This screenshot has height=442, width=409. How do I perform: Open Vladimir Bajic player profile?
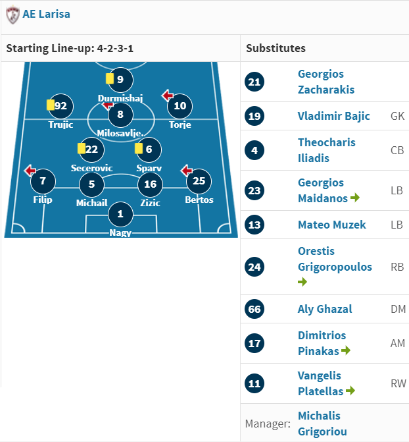[x=334, y=116]
